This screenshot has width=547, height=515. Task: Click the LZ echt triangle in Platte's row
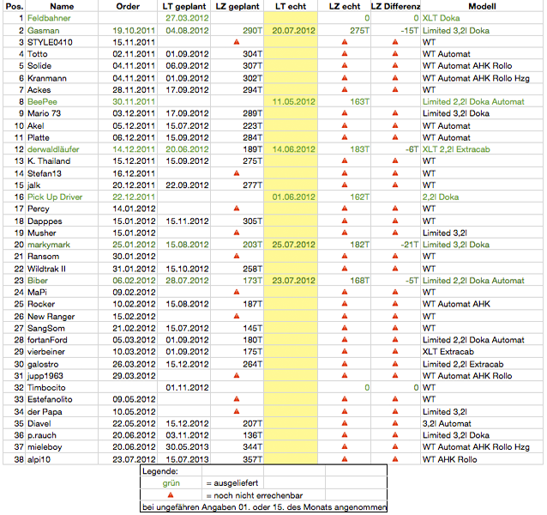345,137
